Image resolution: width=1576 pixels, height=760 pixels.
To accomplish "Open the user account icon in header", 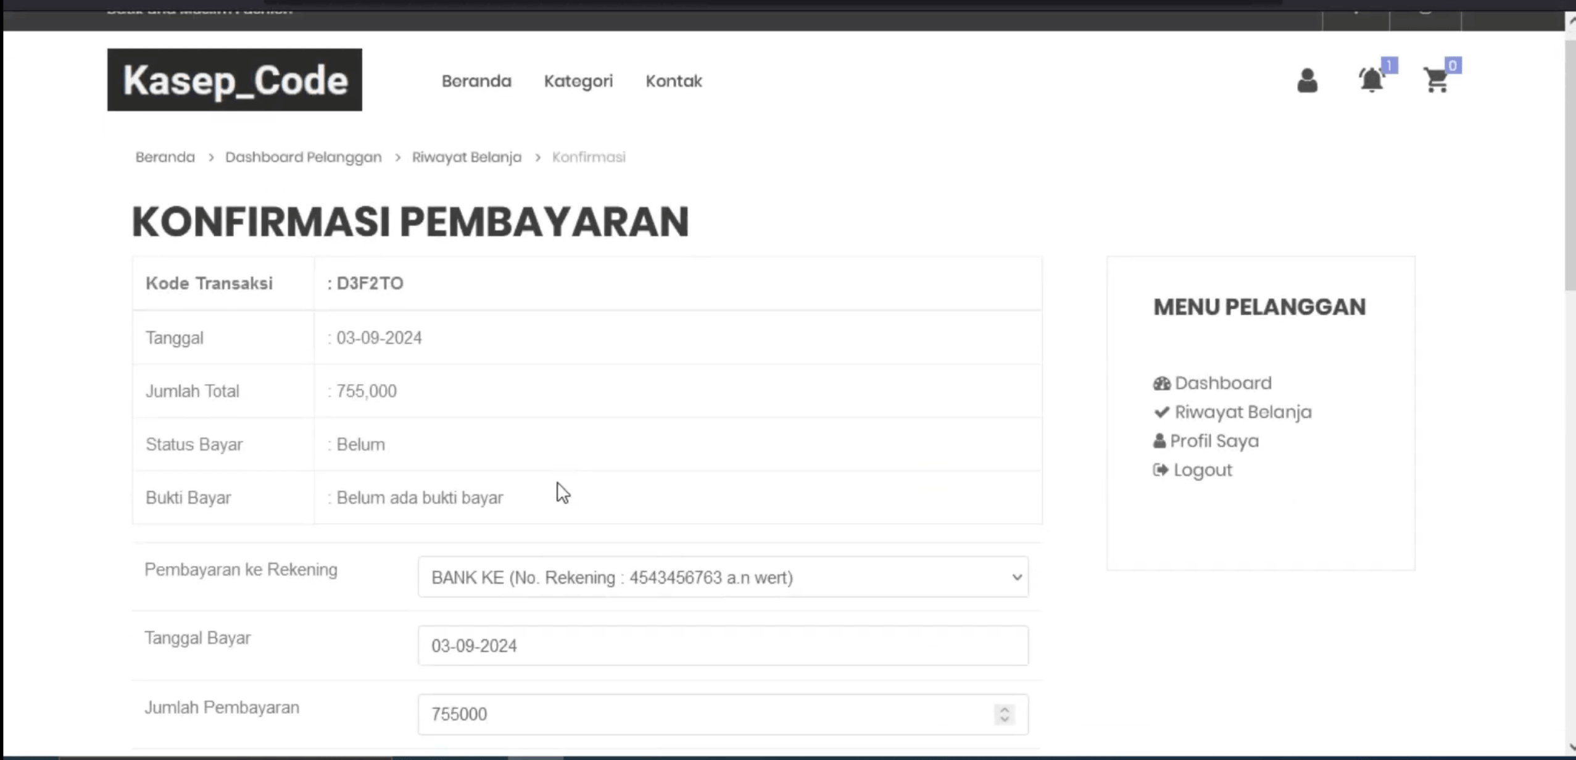I will (x=1307, y=81).
